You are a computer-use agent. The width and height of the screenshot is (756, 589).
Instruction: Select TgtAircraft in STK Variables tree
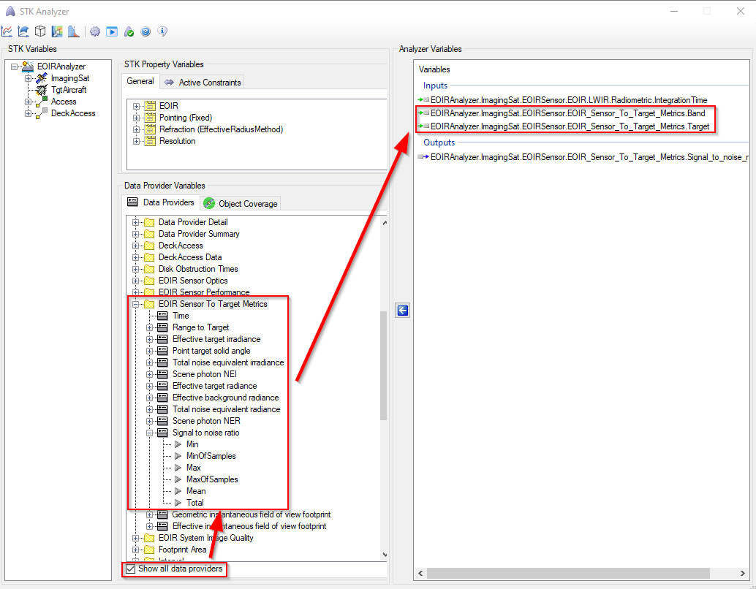tap(69, 90)
